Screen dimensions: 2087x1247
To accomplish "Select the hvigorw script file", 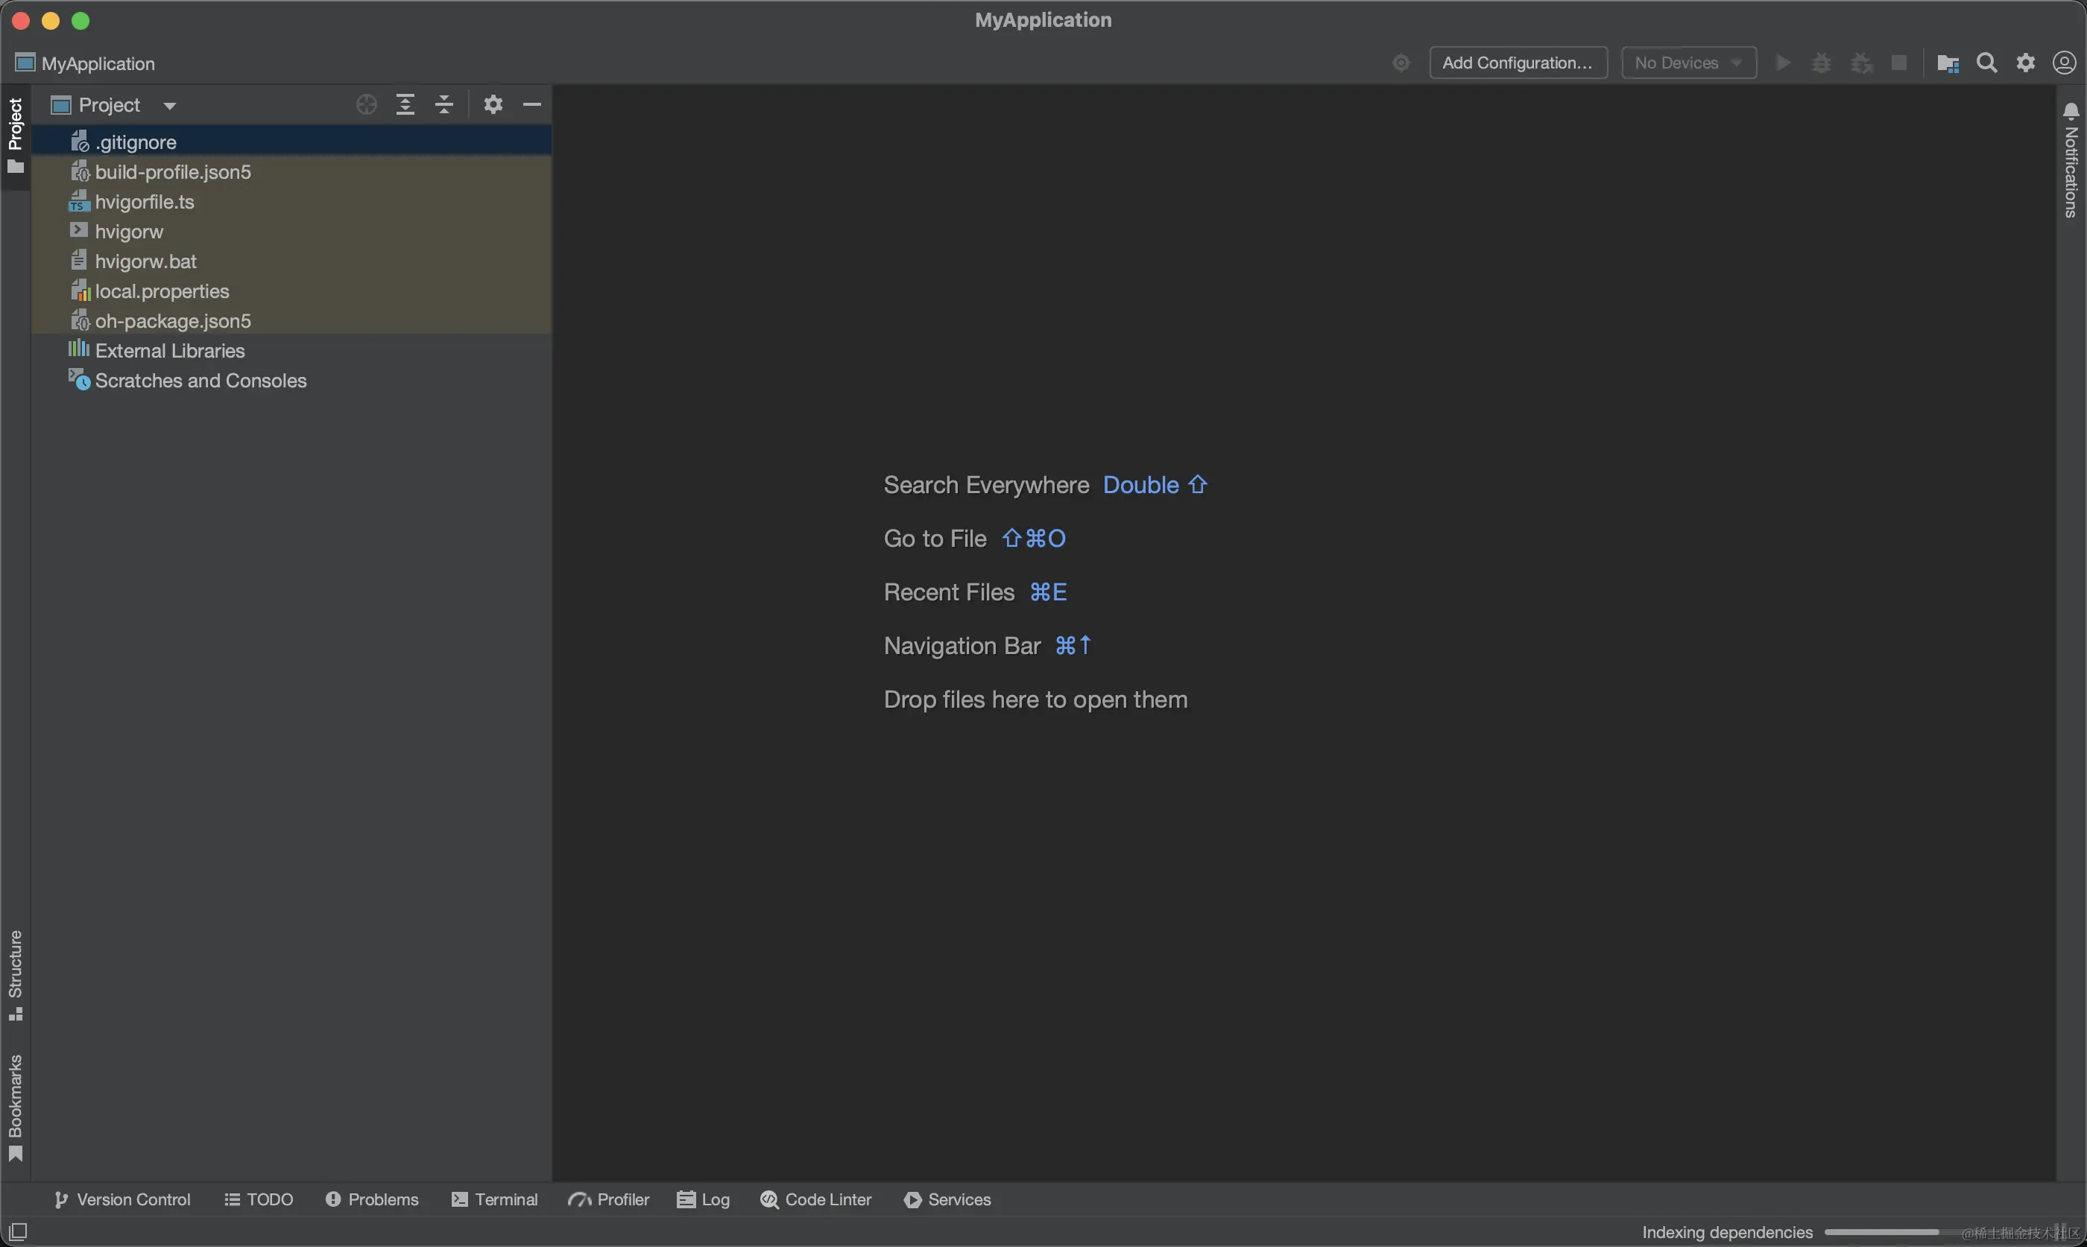I will click(291, 232).
